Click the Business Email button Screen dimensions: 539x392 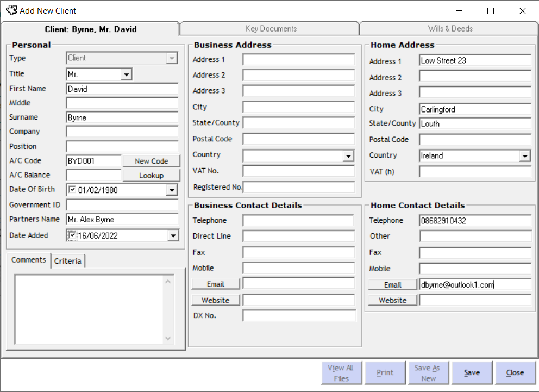pos(216,284)
